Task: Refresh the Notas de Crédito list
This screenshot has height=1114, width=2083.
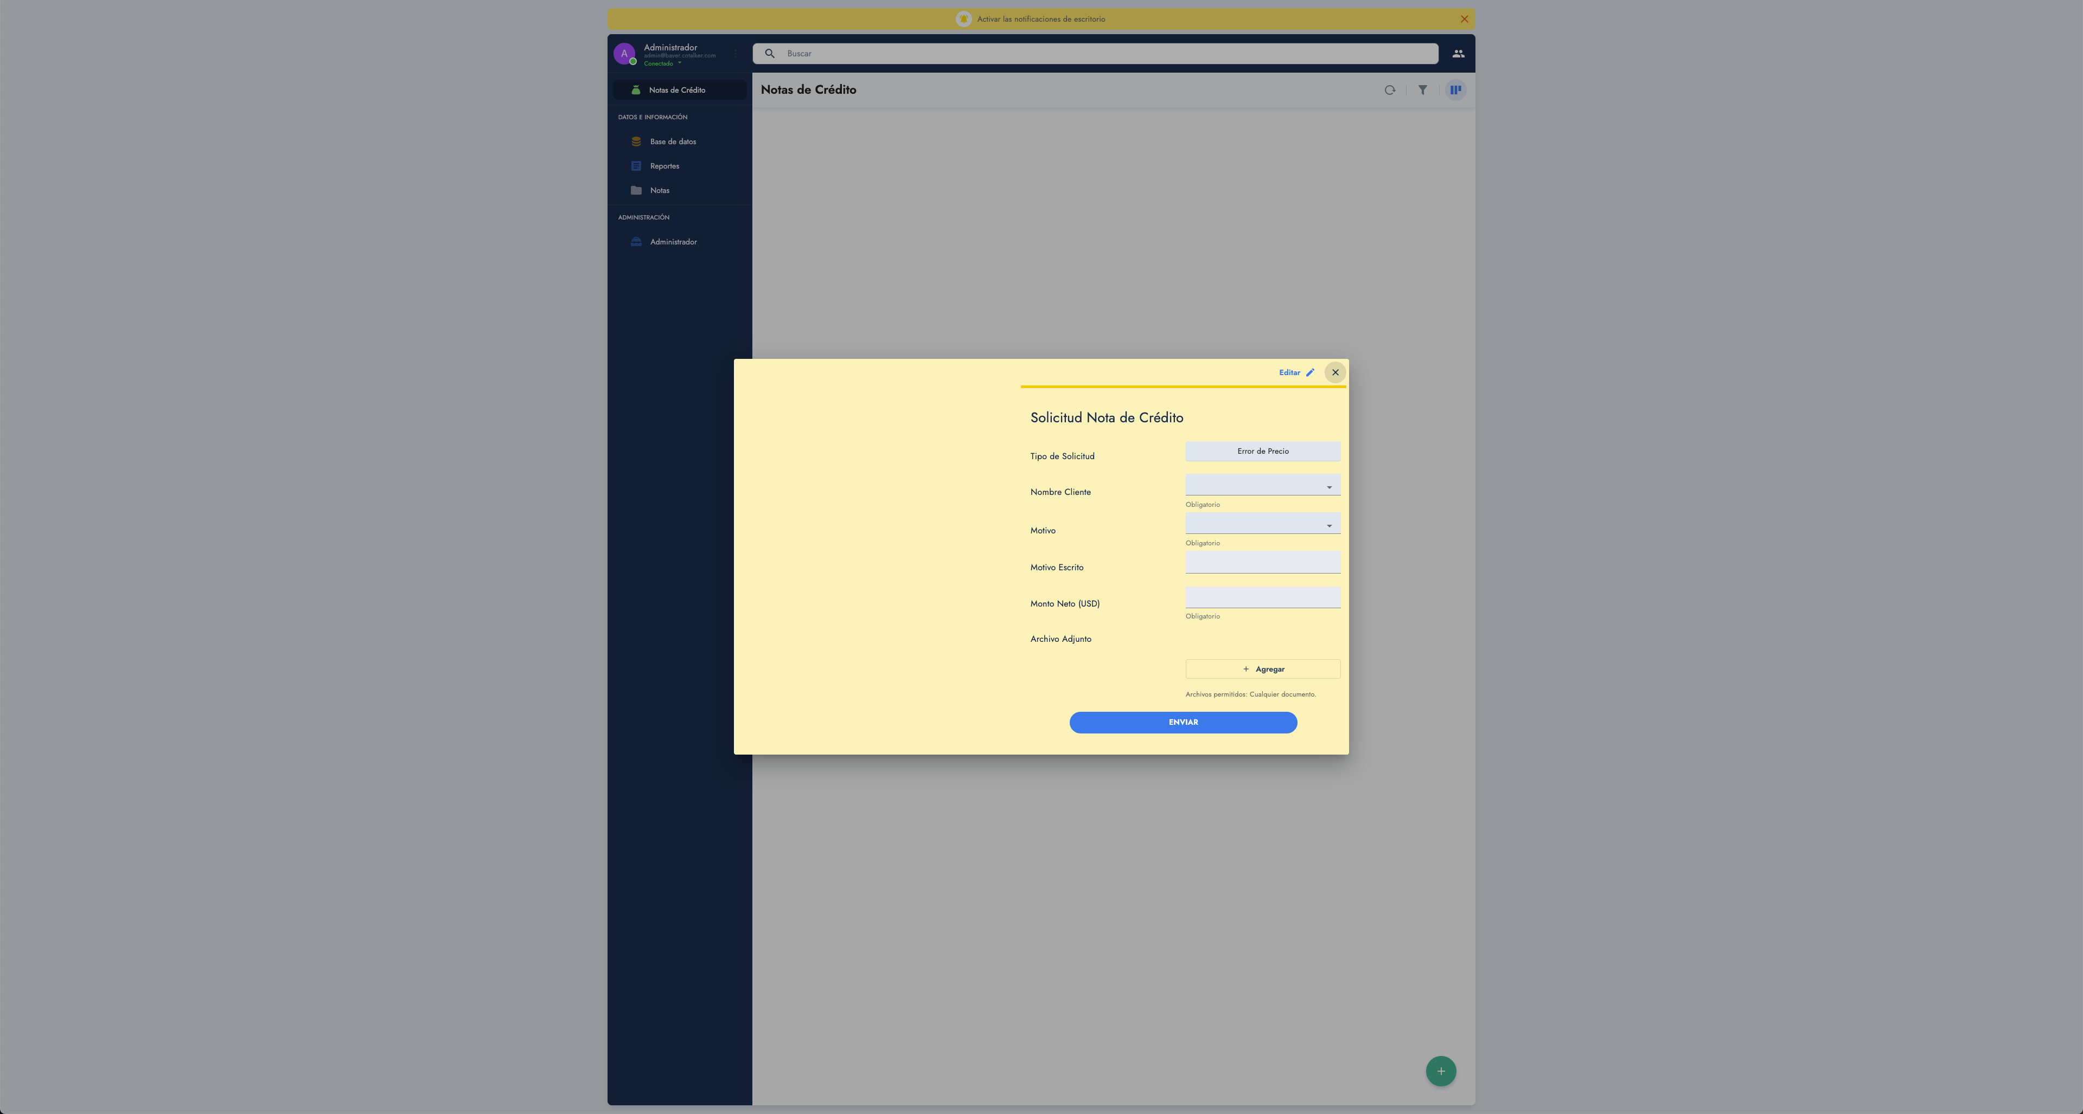Action: (1390, 89)
